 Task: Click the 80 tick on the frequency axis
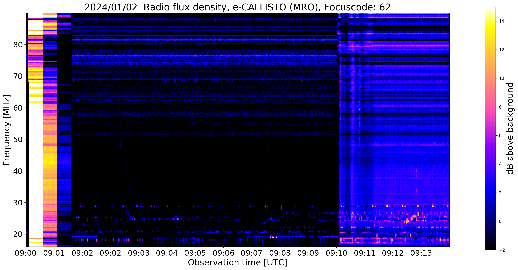(x=18, y=45)
